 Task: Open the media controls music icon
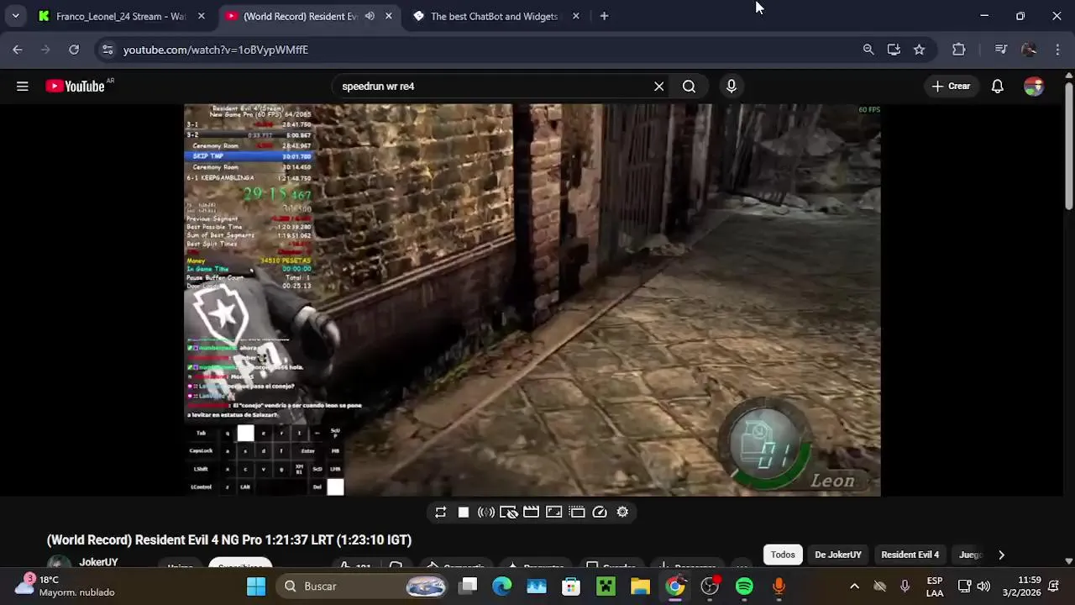pos(1000,50)
